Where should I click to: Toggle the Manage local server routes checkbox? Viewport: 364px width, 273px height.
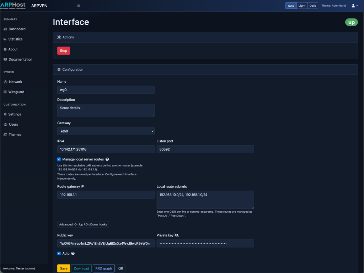click(59, 159)
